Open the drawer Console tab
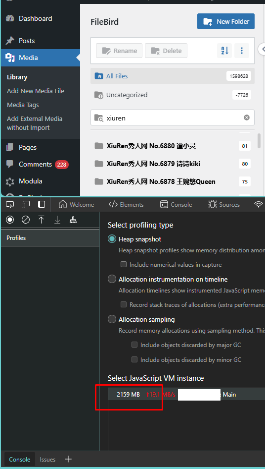This screenshot has width=265, height=469. pyautogui.click(x=20, y=460)
